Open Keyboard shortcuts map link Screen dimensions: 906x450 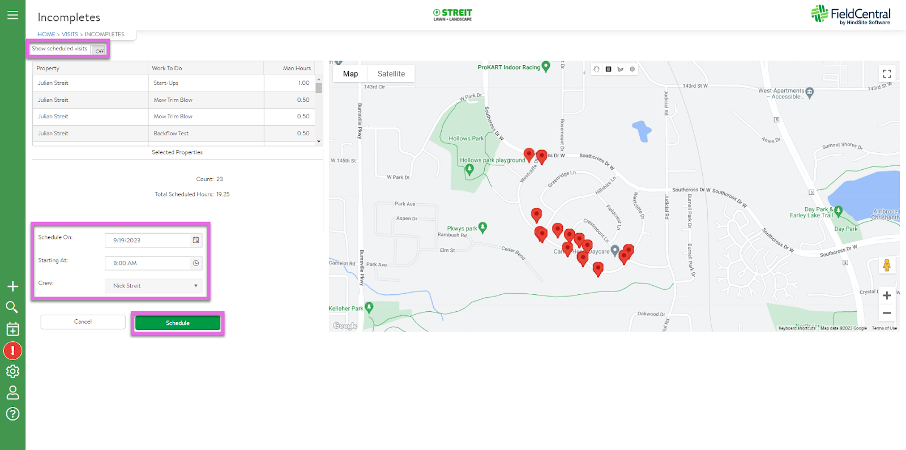[797, 328]
